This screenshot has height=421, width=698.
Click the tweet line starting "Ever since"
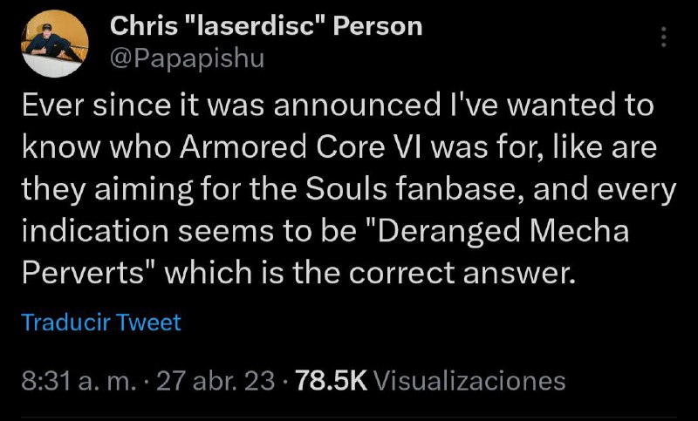click(338, 105)
